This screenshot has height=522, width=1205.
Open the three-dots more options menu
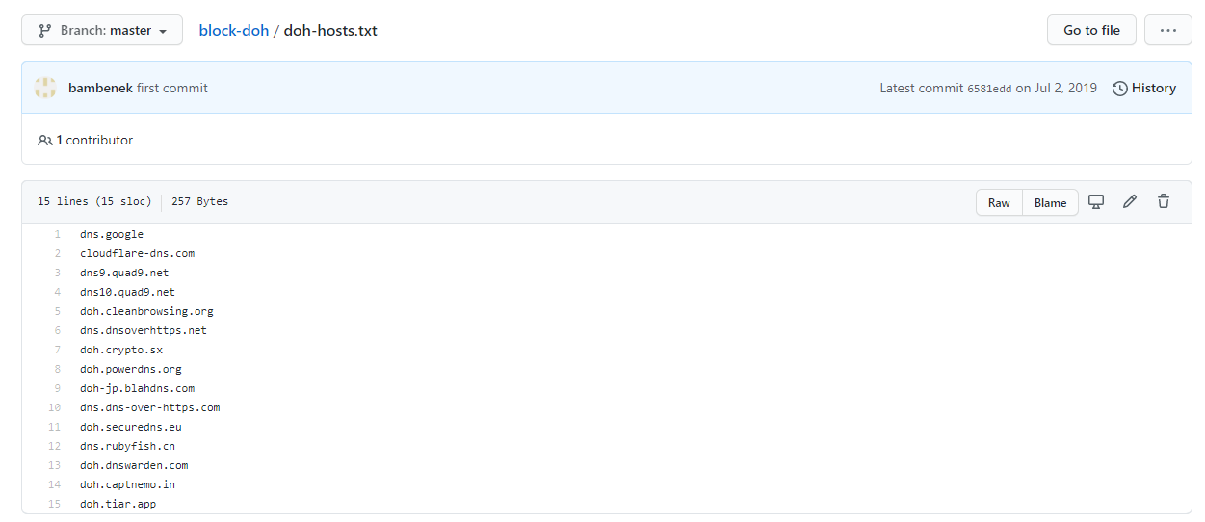pyautogui.click(x=1168, y=30)
